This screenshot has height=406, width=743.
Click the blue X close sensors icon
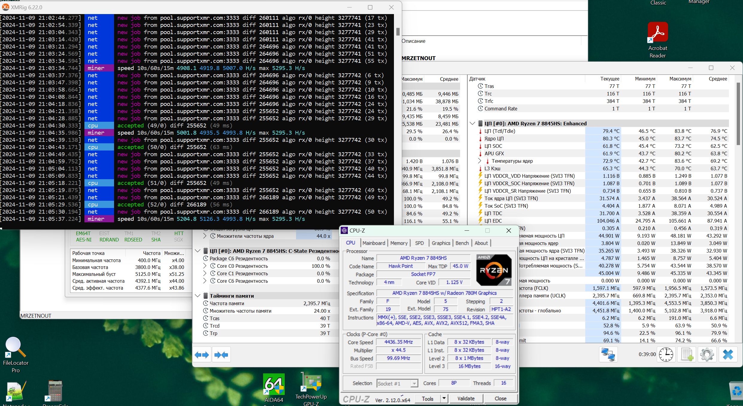click(x=728, y=355)
